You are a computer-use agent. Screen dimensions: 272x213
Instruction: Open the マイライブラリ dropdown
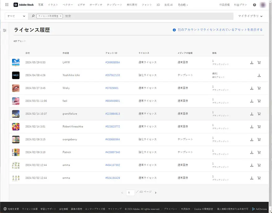click(x=250, y=16)
